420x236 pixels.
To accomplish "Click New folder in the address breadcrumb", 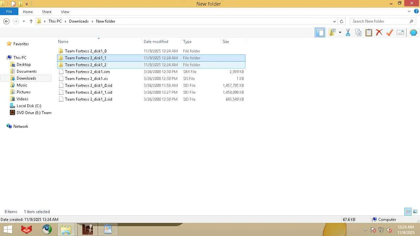I will click(x=106, y=21).
